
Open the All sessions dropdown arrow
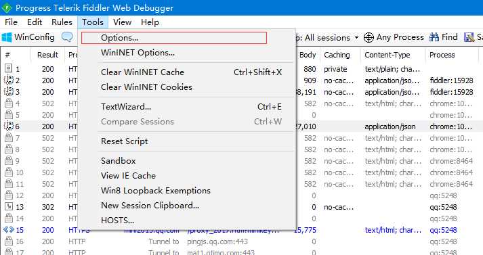click(356, 37)
